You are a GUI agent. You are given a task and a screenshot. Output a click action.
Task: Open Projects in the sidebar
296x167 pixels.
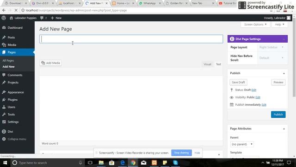click(x=13, y=83)
